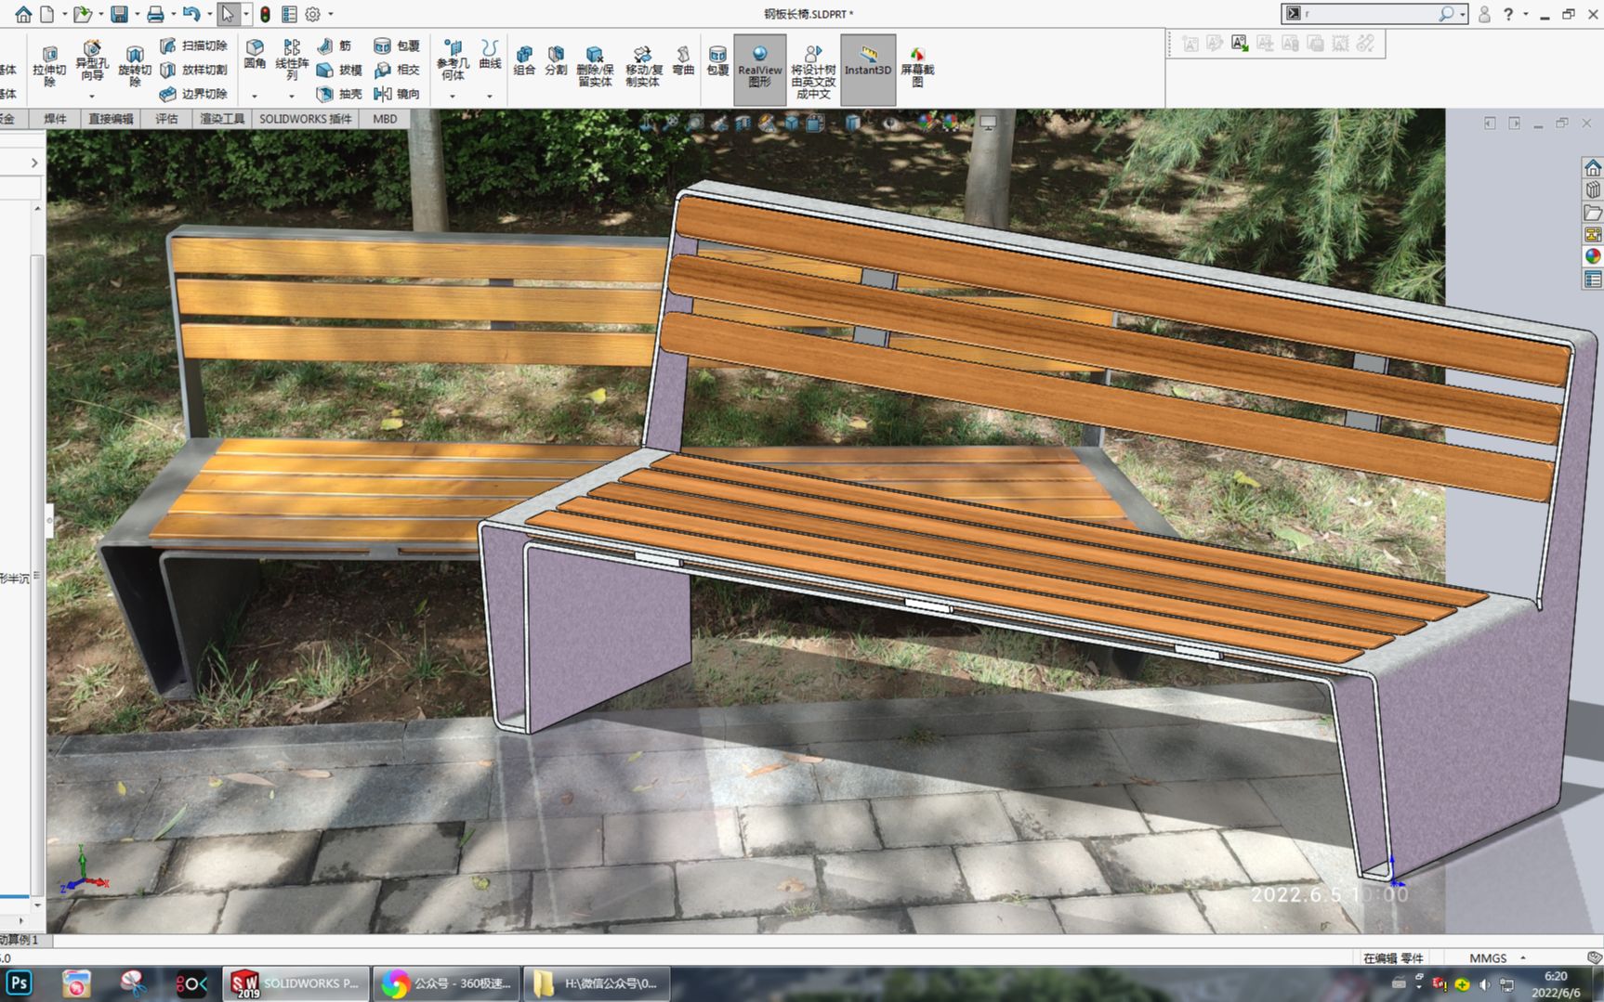Expand the 曲线 (Curves) dropdown arrow

[x=490, y=96]
